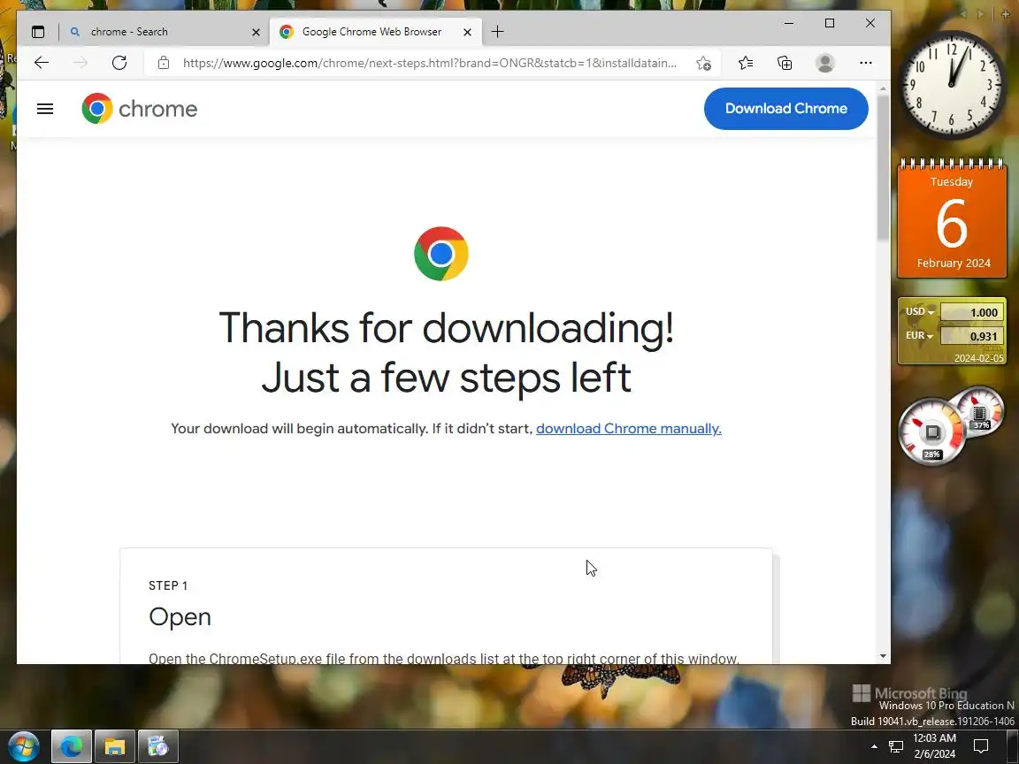This screenshot has height=764, width=1019.
Task: Click the Download Chrome button
Action: [785, 109]
